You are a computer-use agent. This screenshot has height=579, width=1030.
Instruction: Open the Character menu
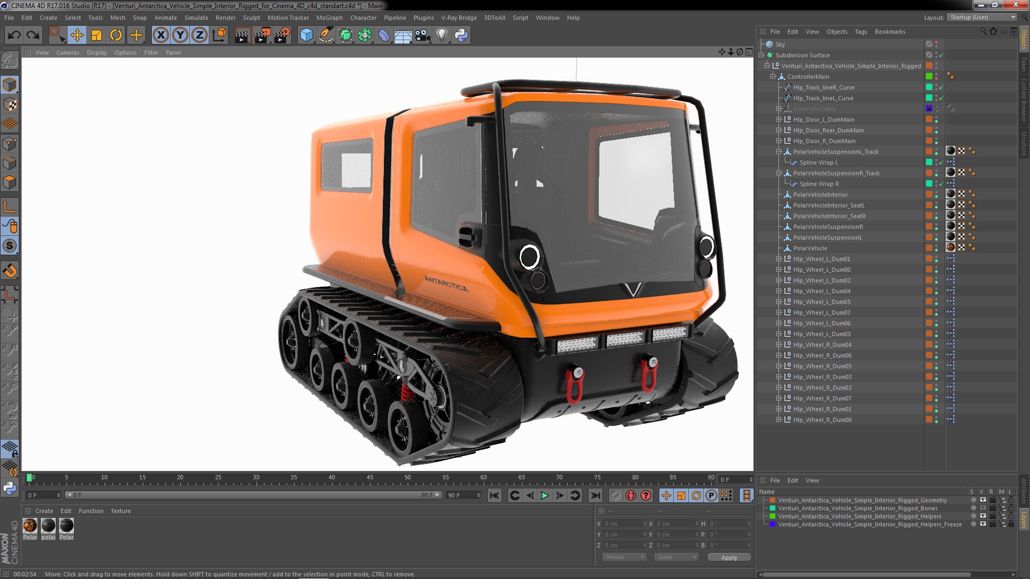click(363, 18)
